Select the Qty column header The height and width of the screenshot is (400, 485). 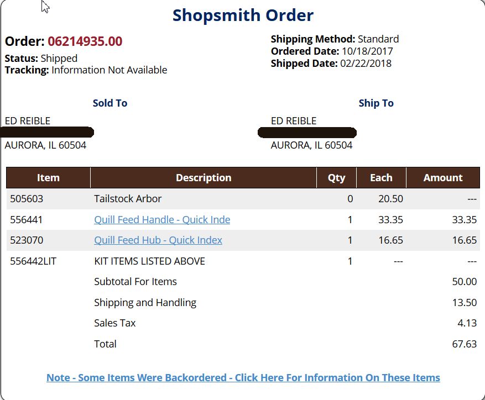[337, 178]
